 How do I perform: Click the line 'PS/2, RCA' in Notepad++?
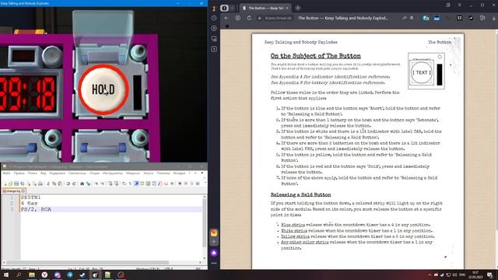(36, 209)
